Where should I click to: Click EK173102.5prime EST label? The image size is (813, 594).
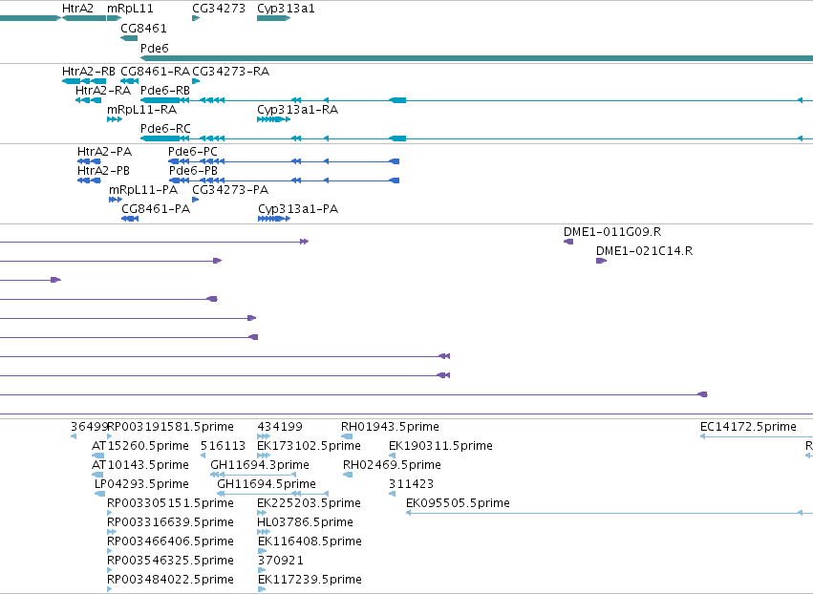pyautogui.click(x=309, y=446)
